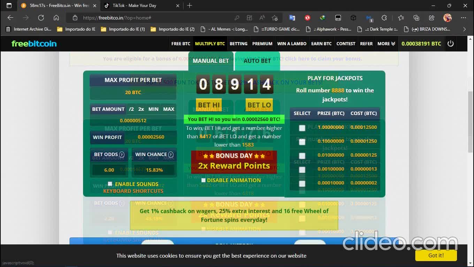The width and height of the screenshot is (474, 267).
Task: Share this page
Action: (x=431, y=18)
